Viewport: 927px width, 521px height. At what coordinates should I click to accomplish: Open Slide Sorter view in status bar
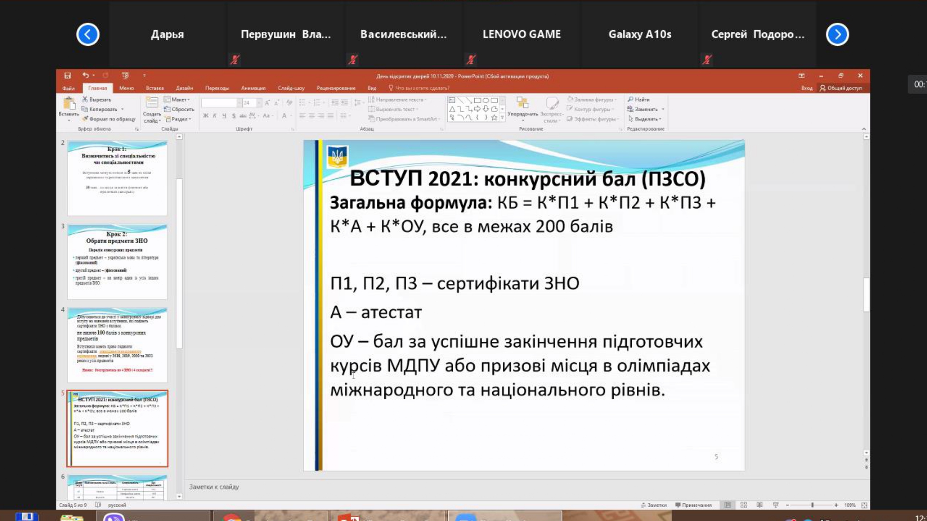pos(744,505)
